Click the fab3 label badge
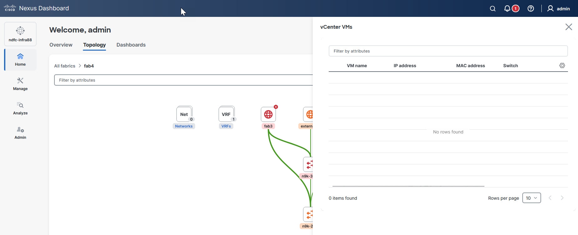Screen dimensions: 578x235 268,126
